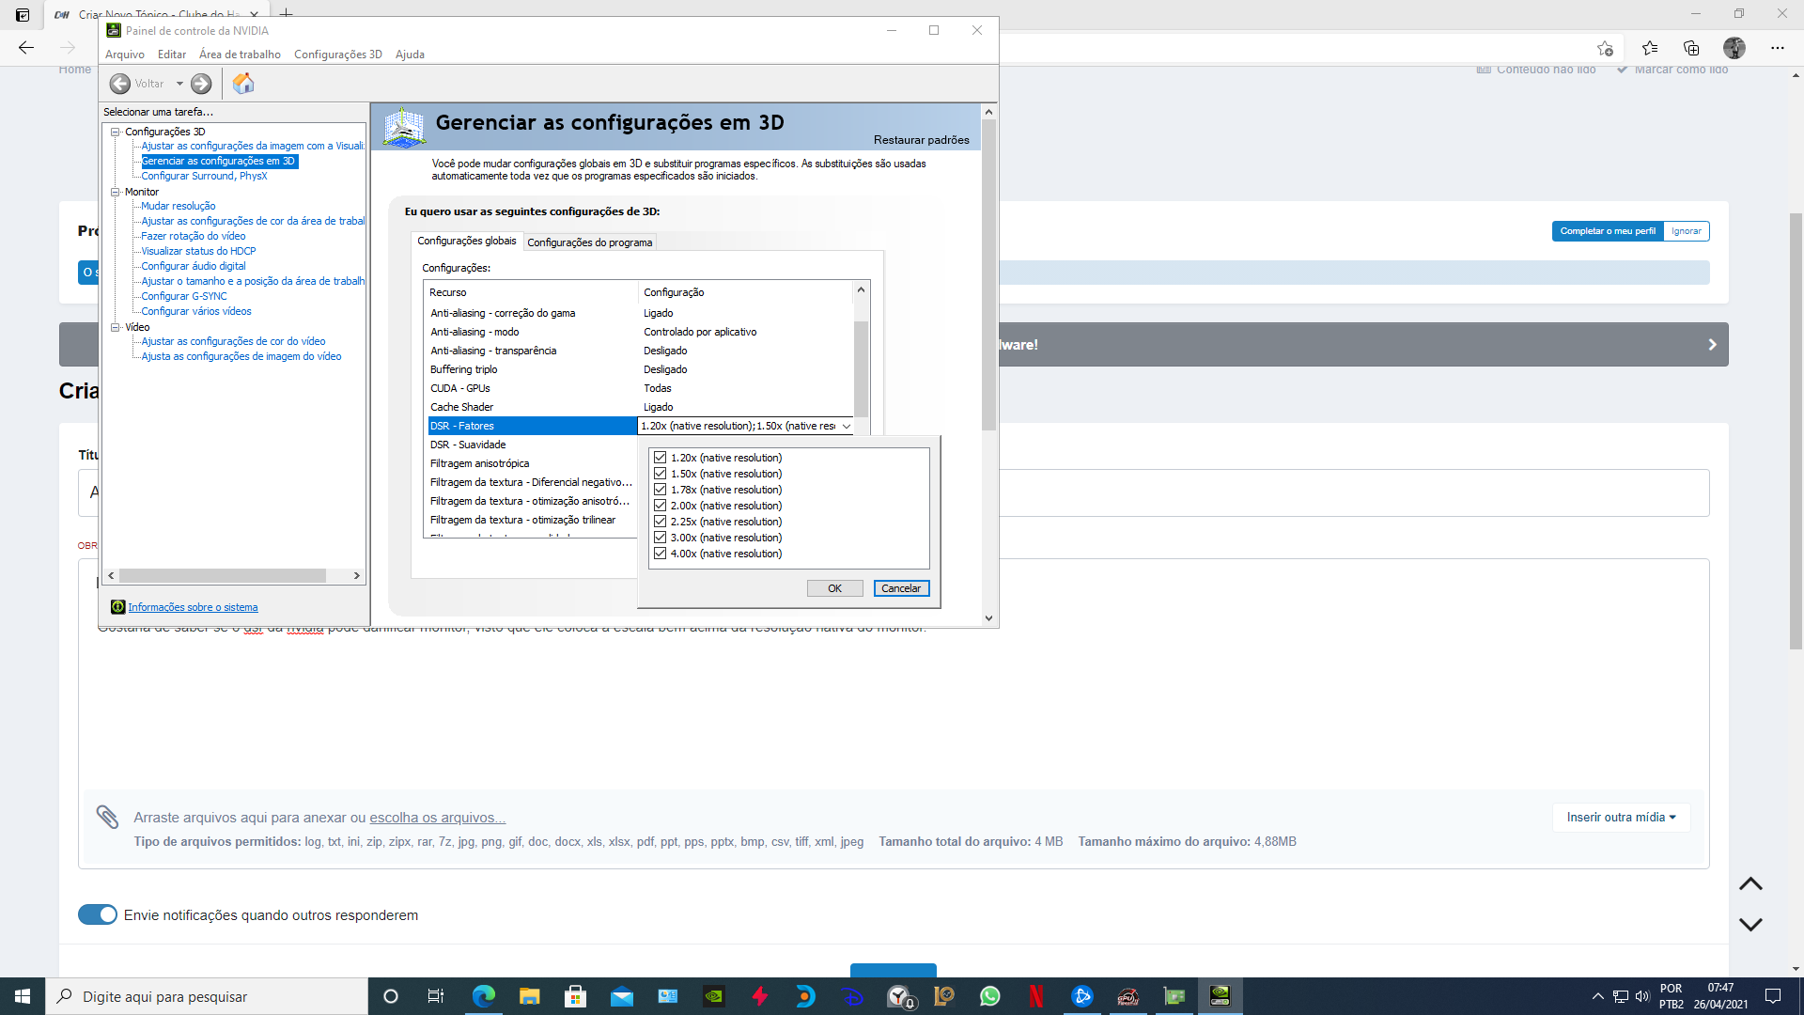Click the Task View icon on taskbar

[435, 996]
